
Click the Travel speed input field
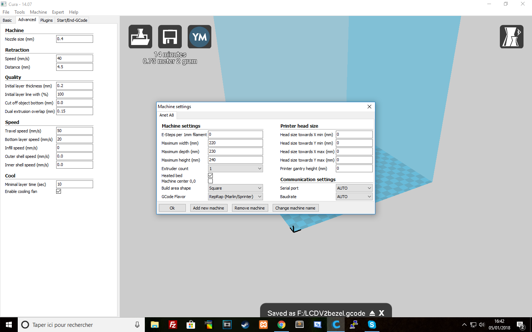coord(75,131)
